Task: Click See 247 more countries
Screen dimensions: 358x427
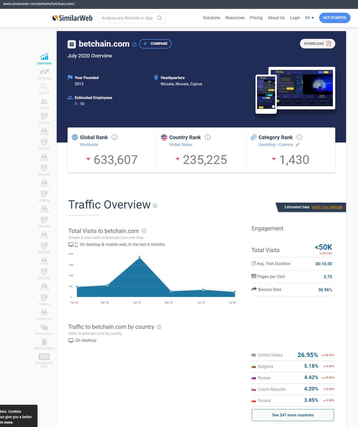Action: pyautogui.click(x=293, y=415)
